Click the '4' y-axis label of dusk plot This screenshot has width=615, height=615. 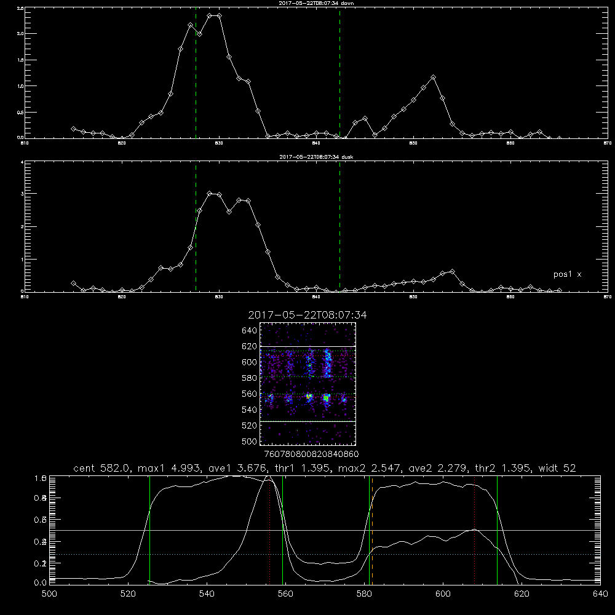click(22, 162)
